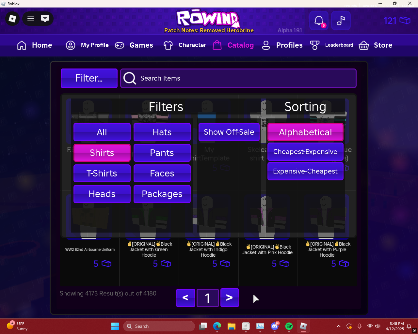Screen dimensions: 418x334
Task: Click the Rowind logo
Action: [x=208, y=18]
